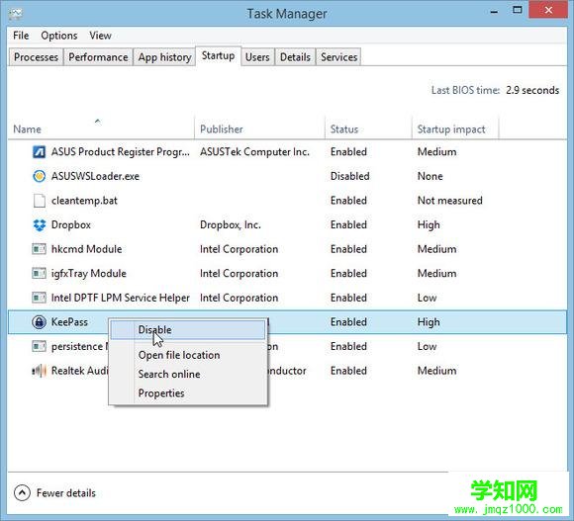Screen dimensions: 574x521
Task: Click None impact in ASUSWSLoader.exe row
Action: click(x=430, y=176)
